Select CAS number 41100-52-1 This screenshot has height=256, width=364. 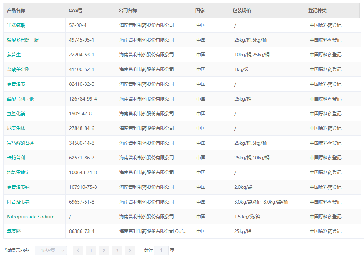tap(82, 69)
